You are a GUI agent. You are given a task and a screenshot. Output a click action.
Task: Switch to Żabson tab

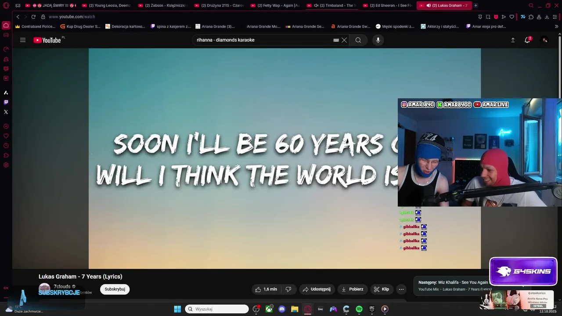pos(163,5)
